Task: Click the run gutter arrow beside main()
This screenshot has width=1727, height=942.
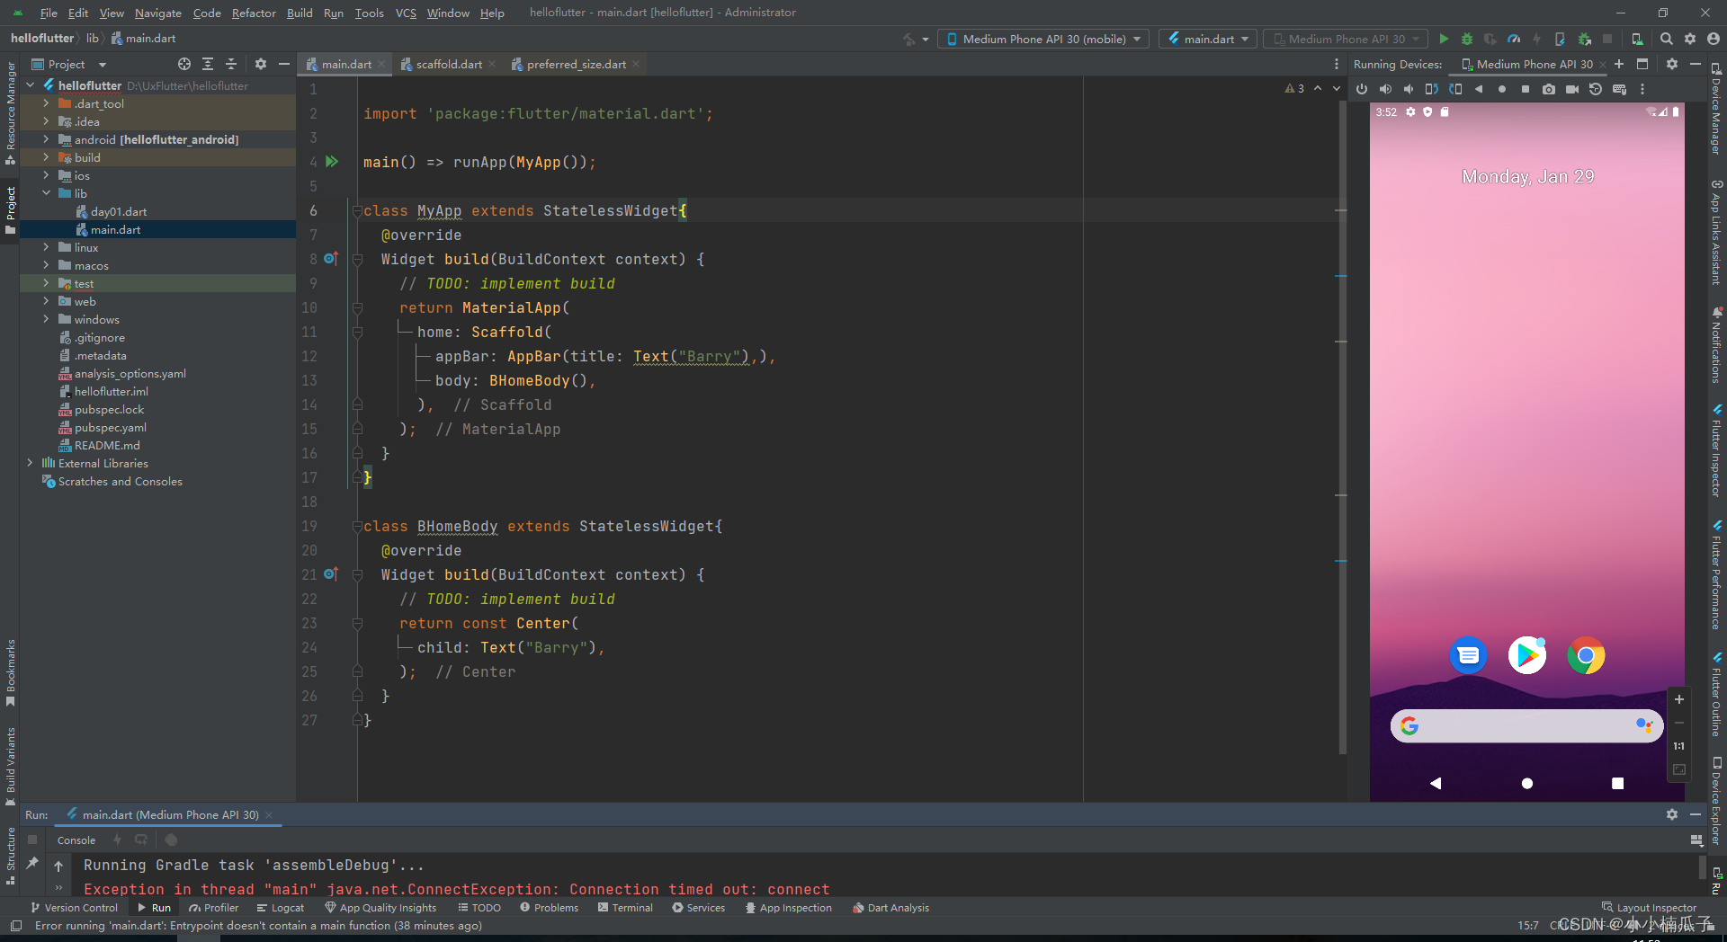Action: (x=332, y=162)
